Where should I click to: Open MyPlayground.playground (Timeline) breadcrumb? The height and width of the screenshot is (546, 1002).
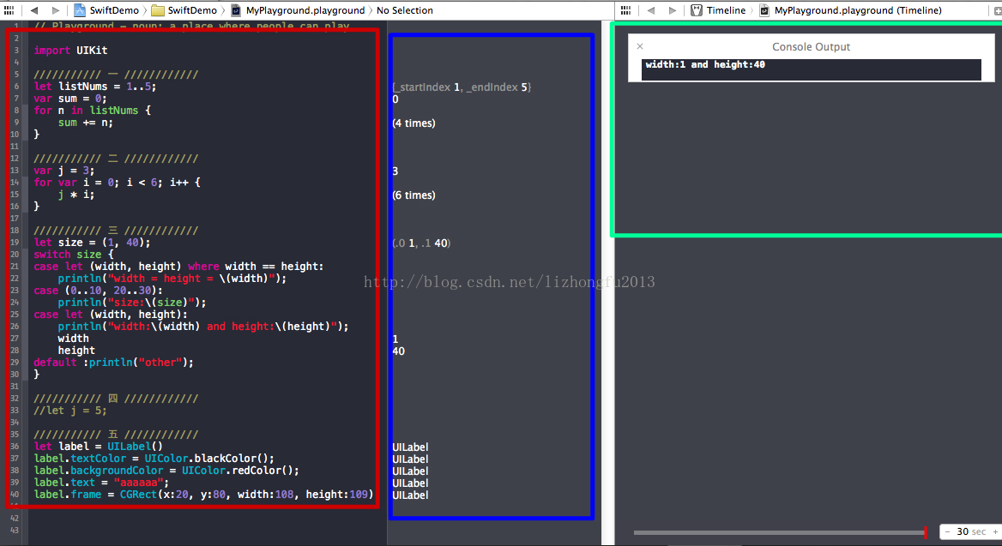point(858,10)
